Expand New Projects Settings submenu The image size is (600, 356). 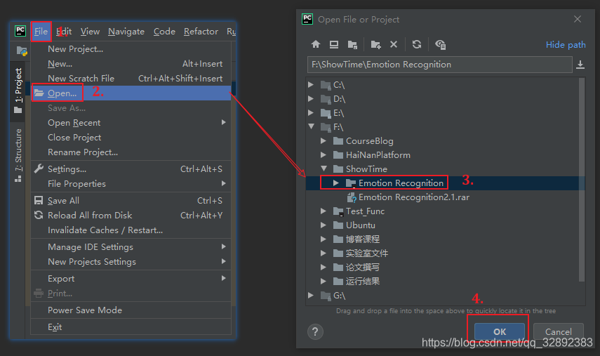coord(131,262)
